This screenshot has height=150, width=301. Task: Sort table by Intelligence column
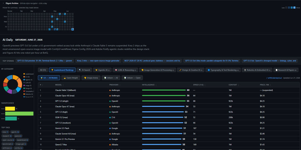(x=149, y=85)
